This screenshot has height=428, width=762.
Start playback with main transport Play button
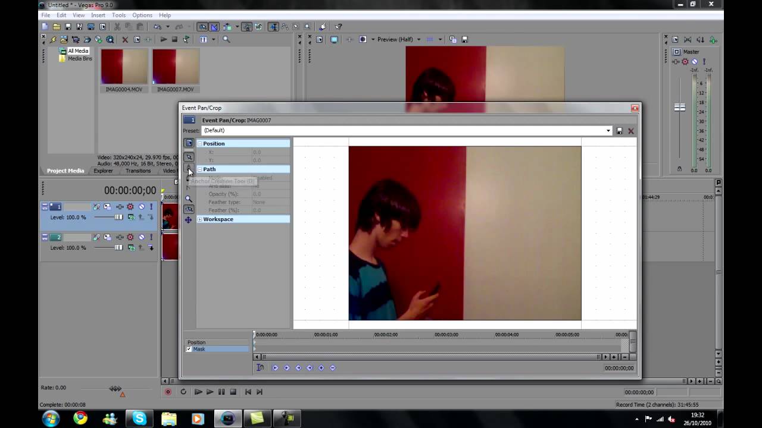pos(210,392)
